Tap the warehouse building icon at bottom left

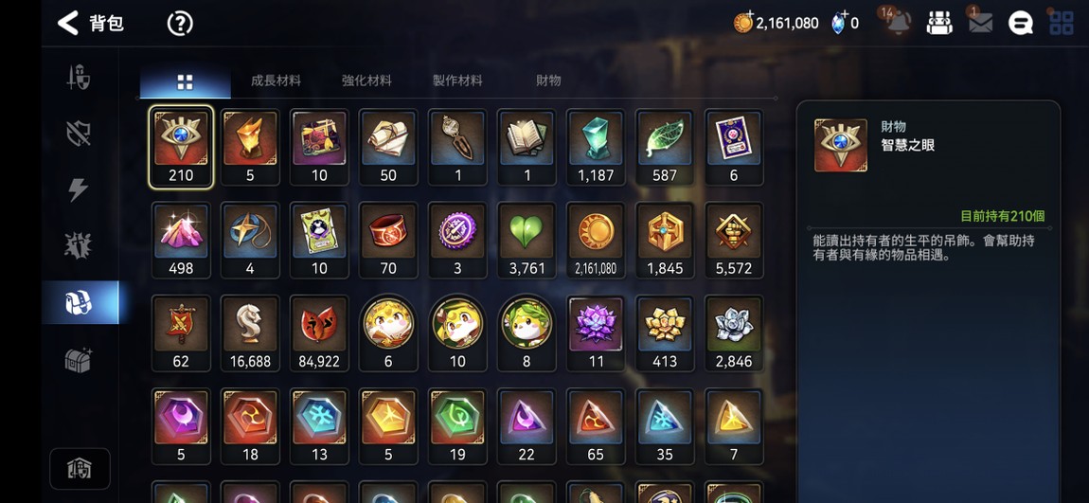tap(80, 469)
